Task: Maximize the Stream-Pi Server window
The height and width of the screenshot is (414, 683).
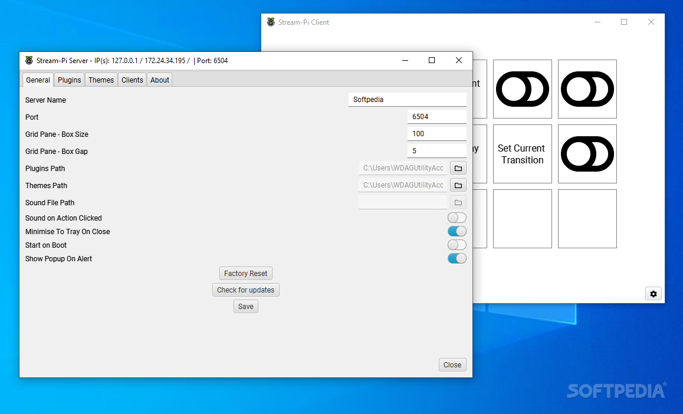Action: click(432, 61)
